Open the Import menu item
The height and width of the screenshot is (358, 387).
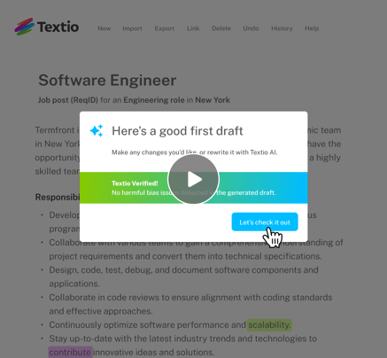click(x=132, y=28)
